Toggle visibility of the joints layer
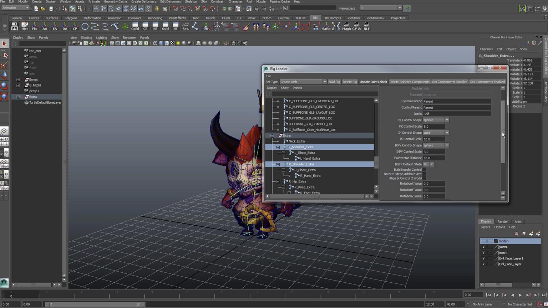548x308 pixels. point(483,247)
